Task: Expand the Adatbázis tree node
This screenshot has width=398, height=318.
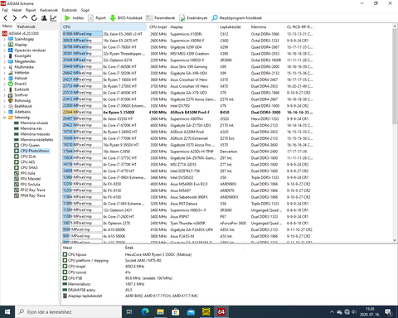Action: [x=4, y=112]
